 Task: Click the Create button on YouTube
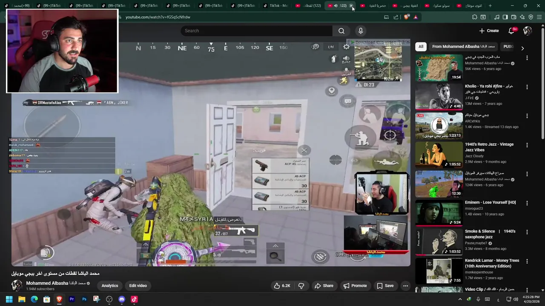pos(489,31)
